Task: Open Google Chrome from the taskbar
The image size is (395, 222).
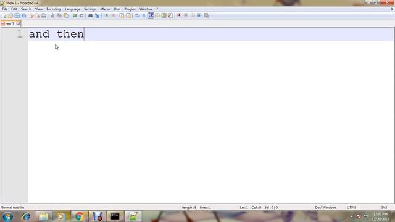Action: (x=79, y=216)
